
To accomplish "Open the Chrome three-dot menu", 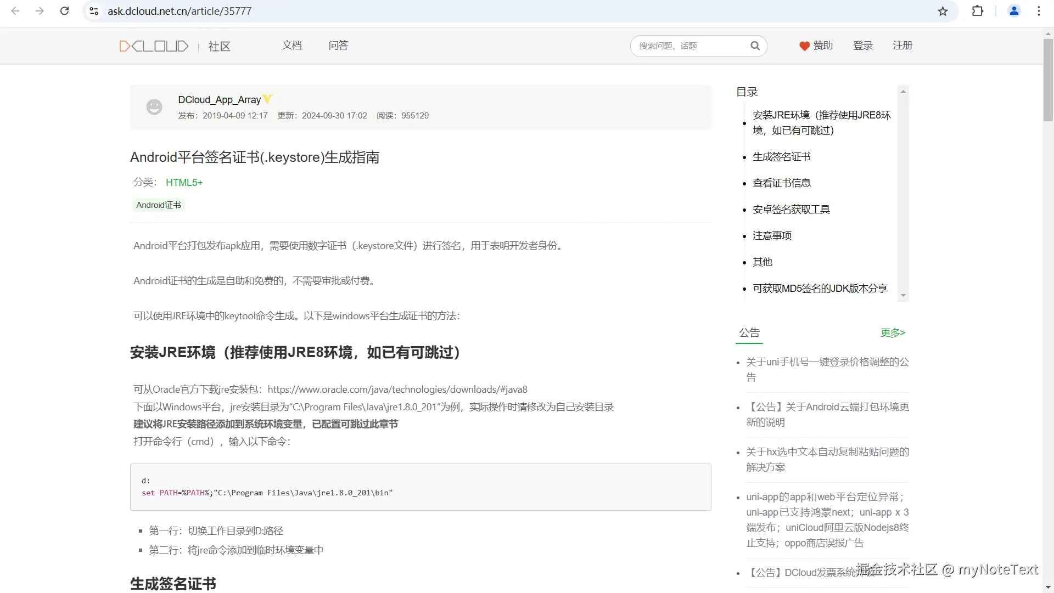I will coord(1039,11).
